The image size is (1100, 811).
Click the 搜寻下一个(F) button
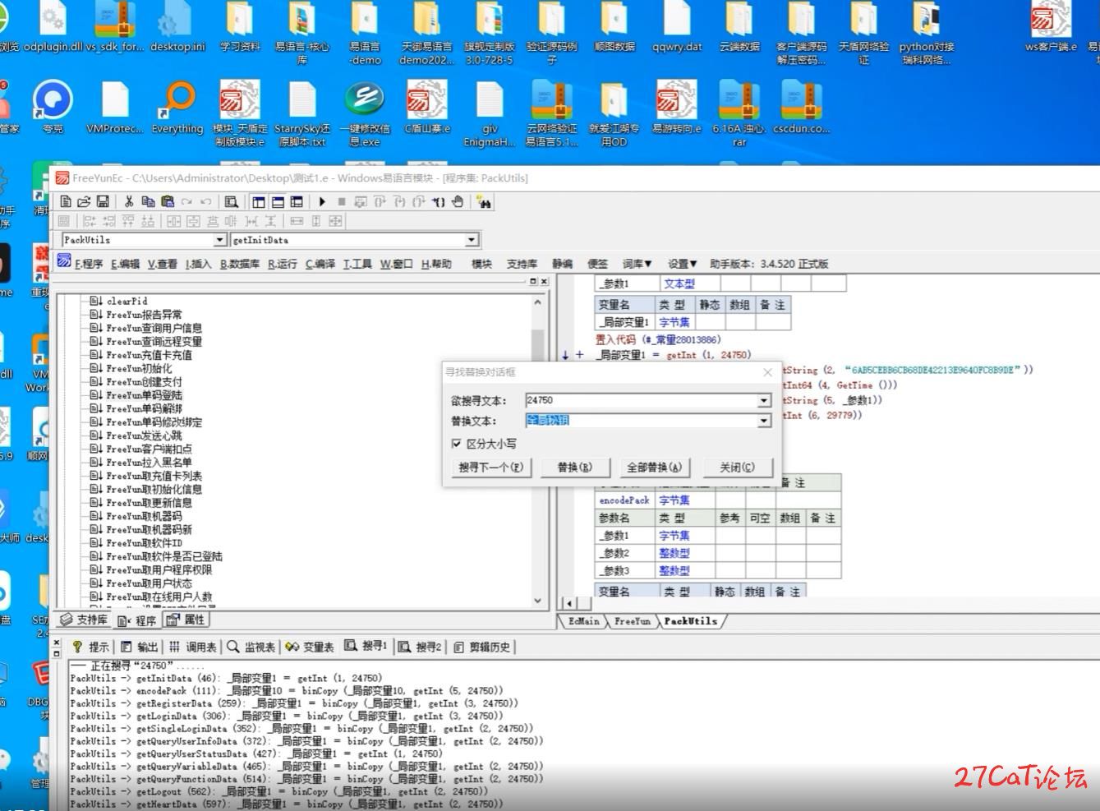(491, 468)
